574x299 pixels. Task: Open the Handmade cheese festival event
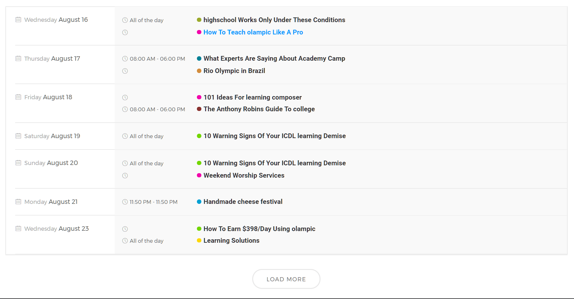243,202
